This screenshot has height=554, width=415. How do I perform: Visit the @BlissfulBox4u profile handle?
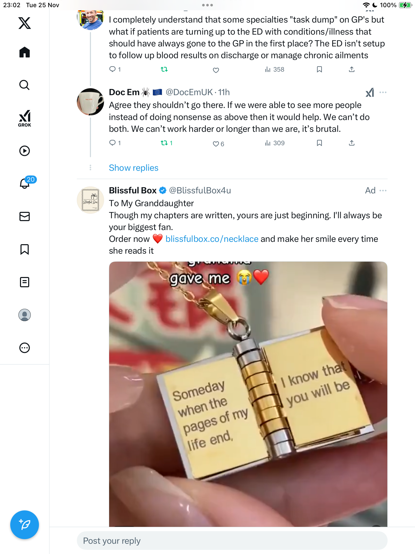(200, 191)
